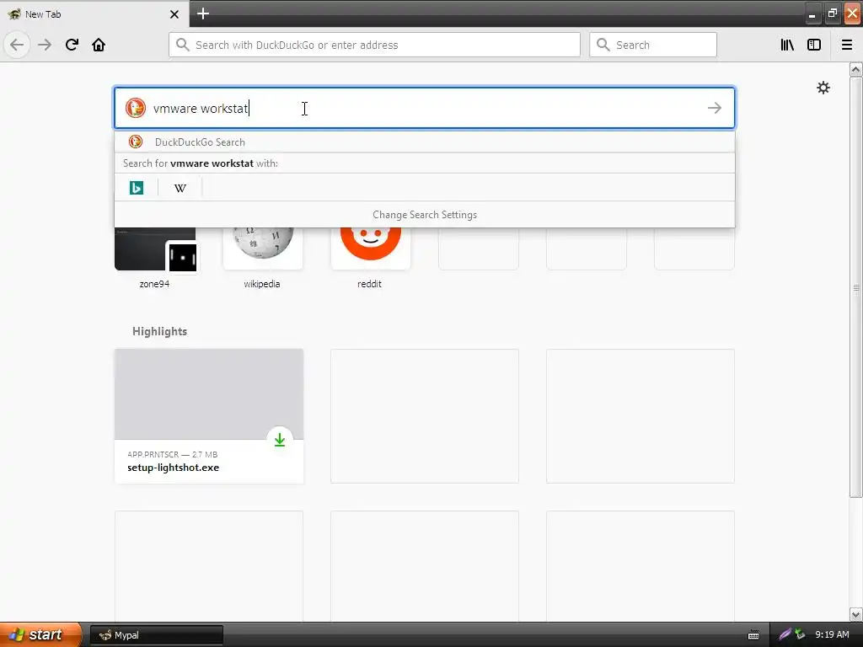Search with the Wikipedia engine icon
This screenshot has height=647, width=863.
tap(180, 188)
